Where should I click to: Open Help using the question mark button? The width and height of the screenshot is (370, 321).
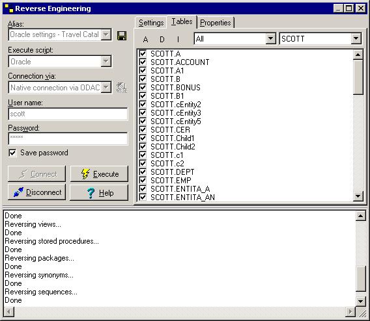tap(99, 193)
